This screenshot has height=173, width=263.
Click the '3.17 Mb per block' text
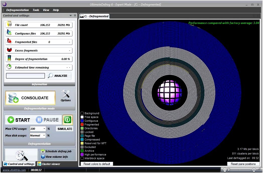[248, 149]
